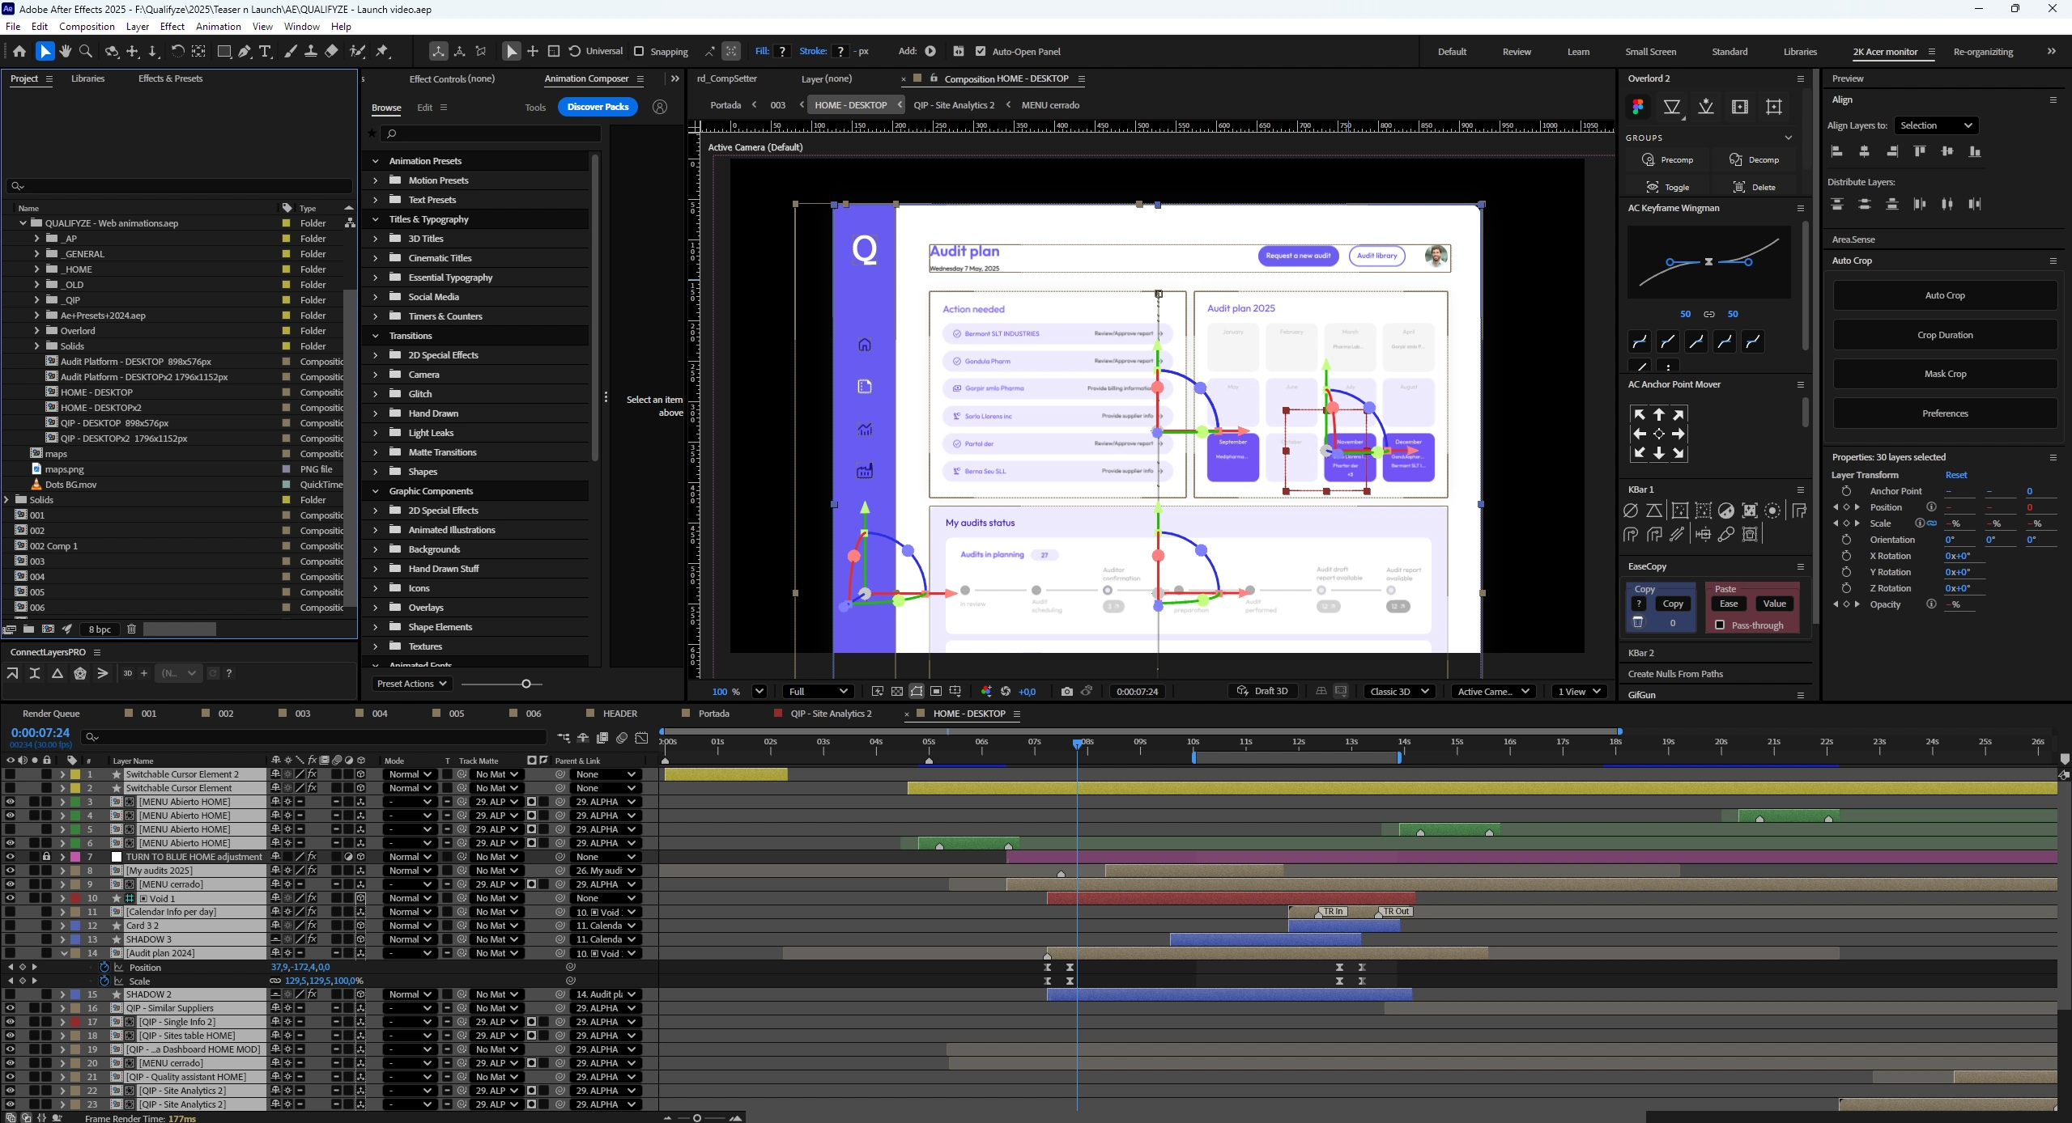
Task: Select the Hand tool
Action: (66, 51)
